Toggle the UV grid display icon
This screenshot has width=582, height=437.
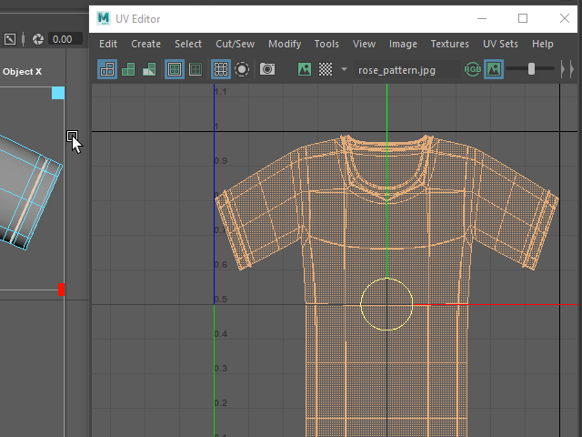pos(221,69)
